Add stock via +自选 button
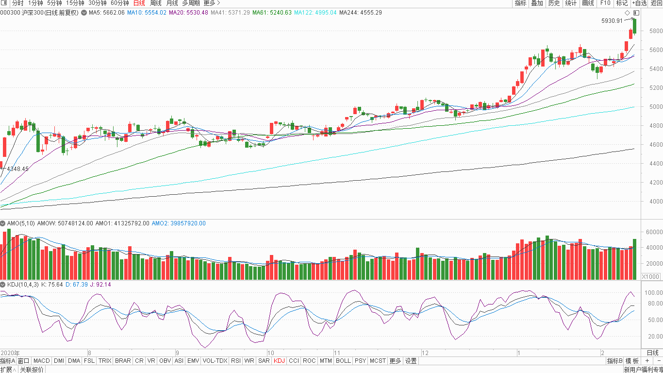Screen dimensions: 663x373 coord(639,3)
